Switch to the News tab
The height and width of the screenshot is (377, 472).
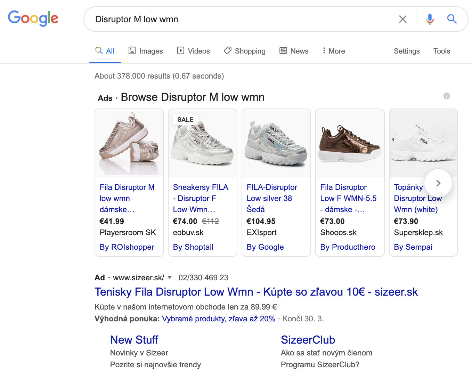[x=294, y=51]
